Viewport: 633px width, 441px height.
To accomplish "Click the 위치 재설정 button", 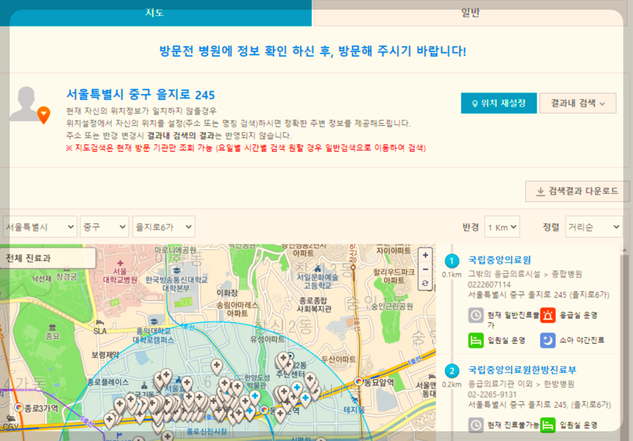I will (498, 103).
